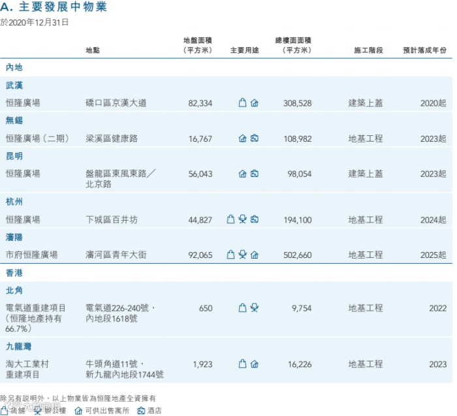457x416 pixels.
Task: Click the legend hotel icon beside 酒店
Action: 141,411
